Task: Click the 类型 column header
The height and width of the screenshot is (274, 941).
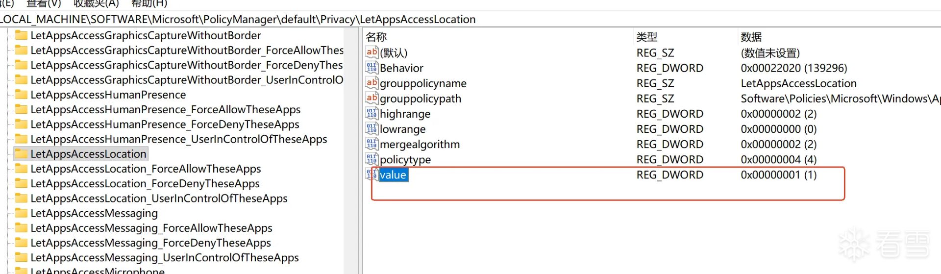Action: pyautogui.click(x=647, y=37)
